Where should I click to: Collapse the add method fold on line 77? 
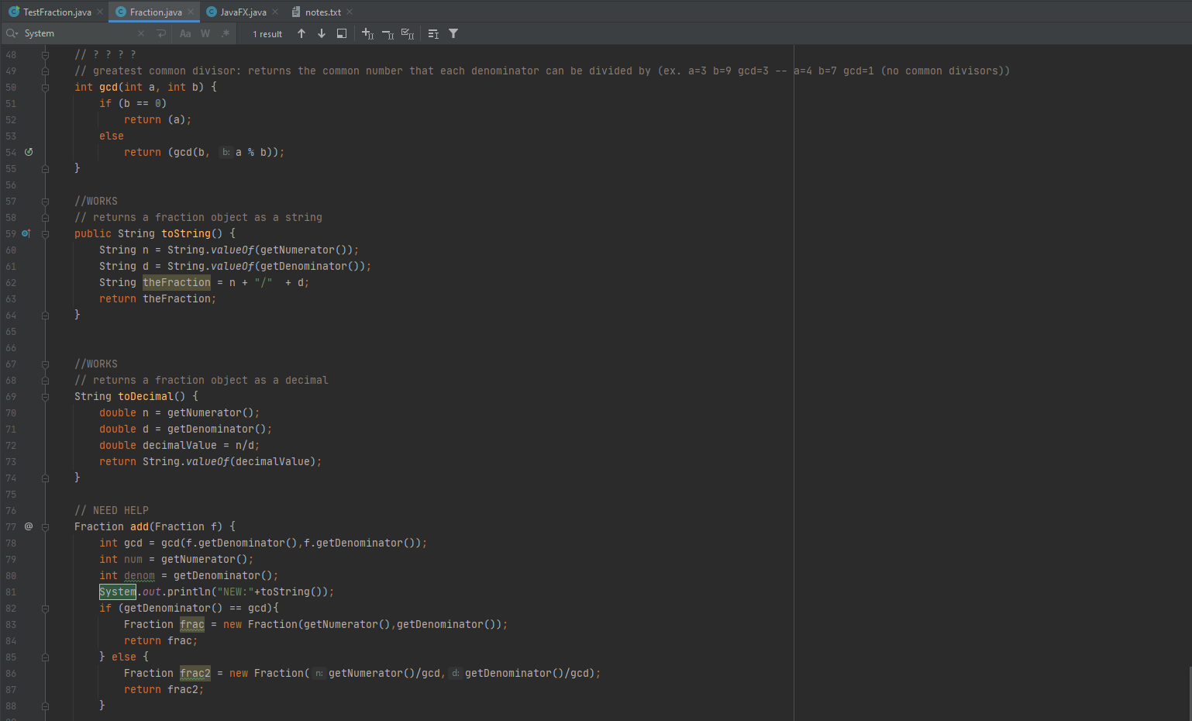point(45,526)
